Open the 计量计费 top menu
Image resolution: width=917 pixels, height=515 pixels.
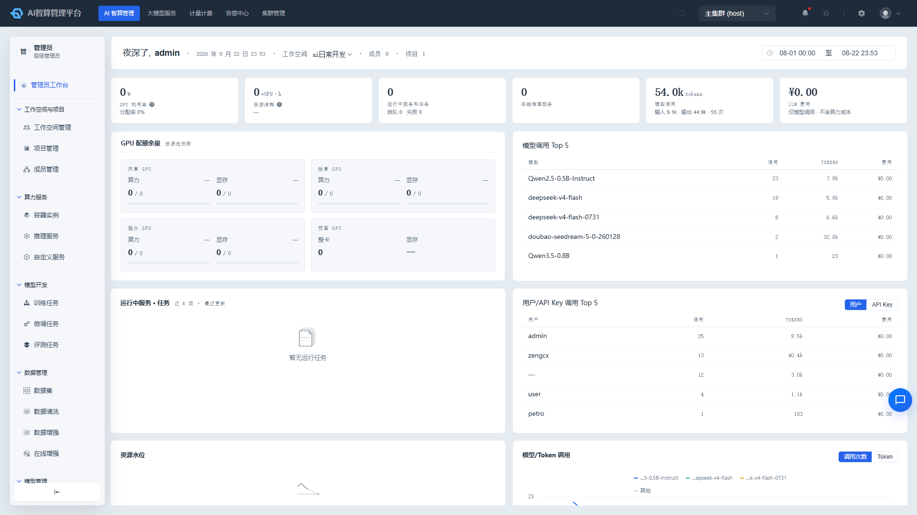pyautogui.click(x=201, y=13)
